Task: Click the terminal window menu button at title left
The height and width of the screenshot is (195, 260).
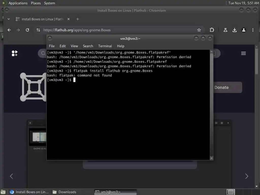Action: click(x=50, y=38)
